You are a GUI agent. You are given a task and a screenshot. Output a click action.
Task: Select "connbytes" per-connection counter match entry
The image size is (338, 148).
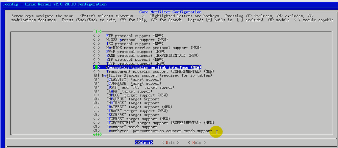(x=159, y=131)
